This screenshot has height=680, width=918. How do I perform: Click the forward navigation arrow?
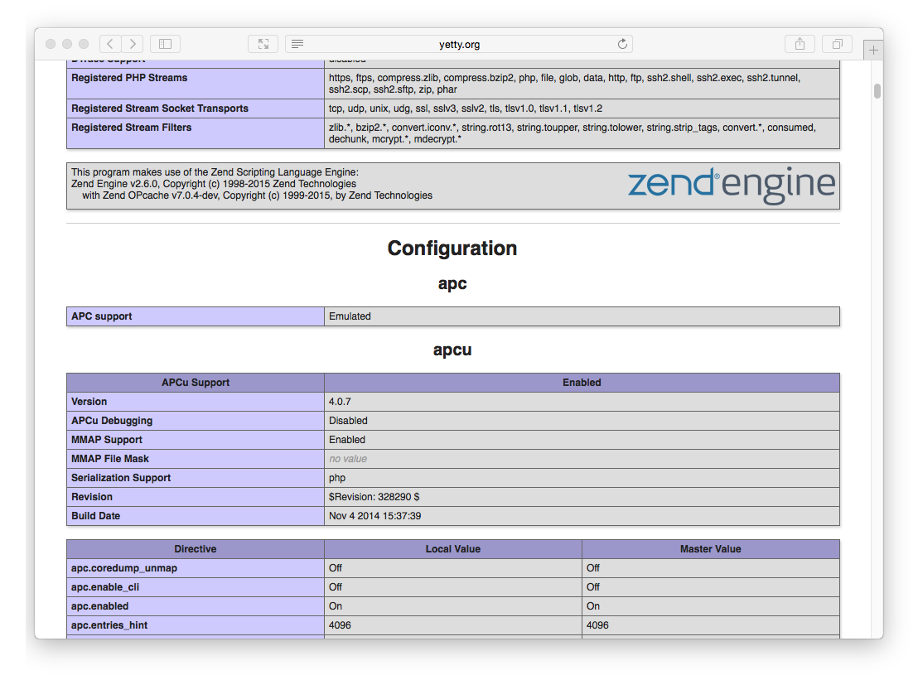pos(132,44)
